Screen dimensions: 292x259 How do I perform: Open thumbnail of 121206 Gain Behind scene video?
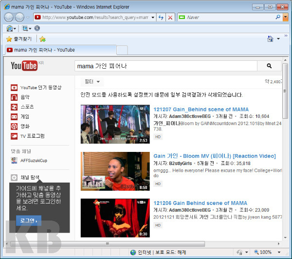click(115, 218)
